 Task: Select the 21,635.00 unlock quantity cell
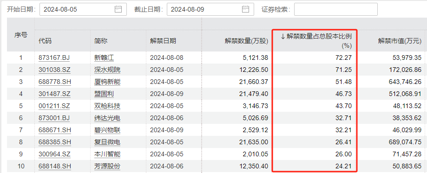254,142
